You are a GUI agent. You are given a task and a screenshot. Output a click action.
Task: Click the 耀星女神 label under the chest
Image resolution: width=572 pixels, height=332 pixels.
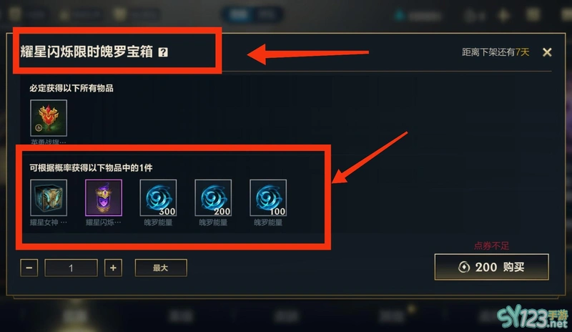click(48, 223)
